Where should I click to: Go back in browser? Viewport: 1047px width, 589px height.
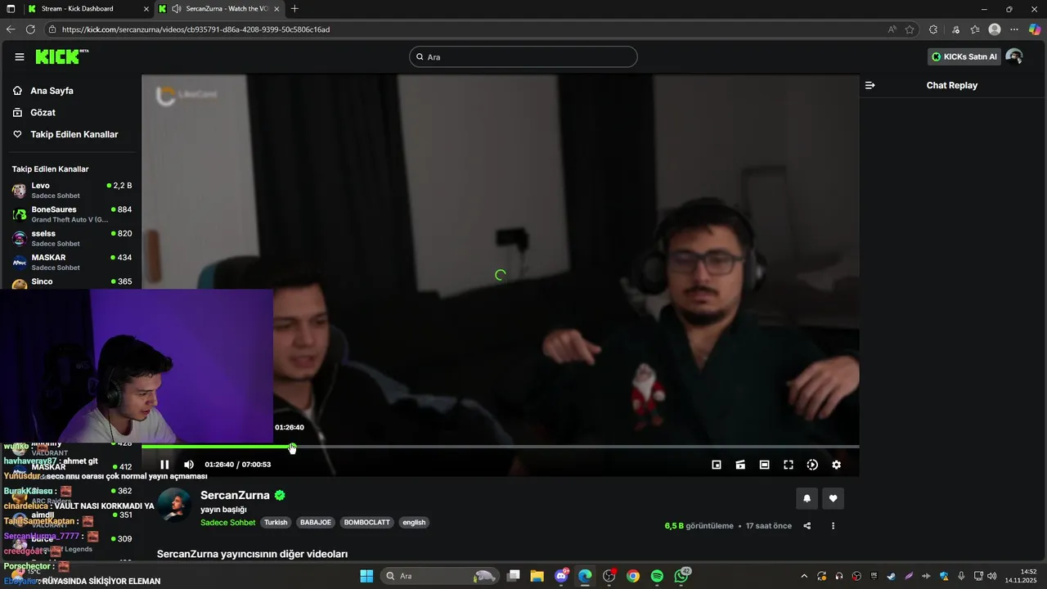tap(11, 29)
